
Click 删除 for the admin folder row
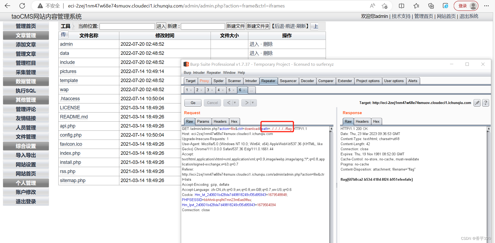(x=268, y=44)
